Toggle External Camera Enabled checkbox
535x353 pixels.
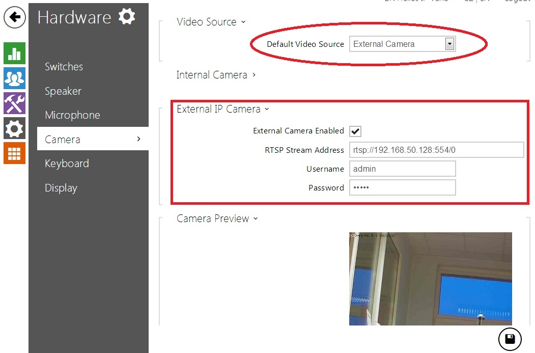click(x=355, y=131)
